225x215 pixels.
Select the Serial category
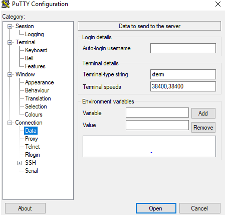pos(32,171)
